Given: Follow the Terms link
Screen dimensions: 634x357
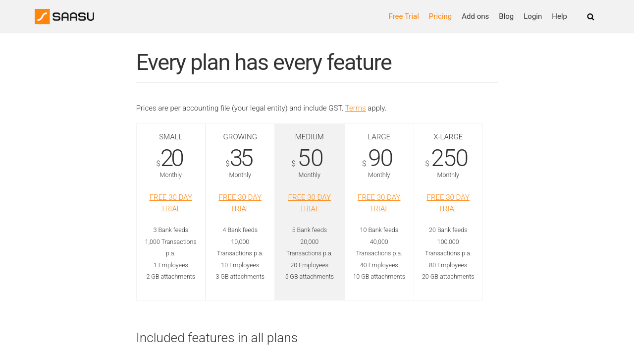Looking at the screenshot, I should pyautogui.click(x=355, y=108).
